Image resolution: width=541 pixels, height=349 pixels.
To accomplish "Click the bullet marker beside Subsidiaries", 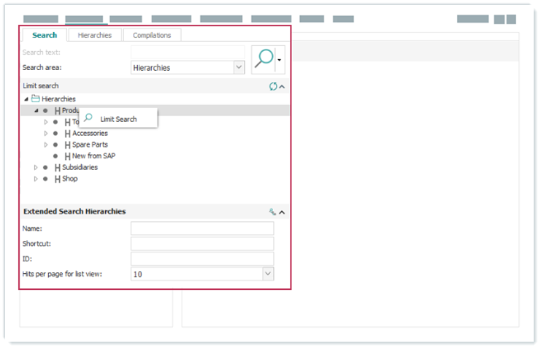I will pos(45,167).
